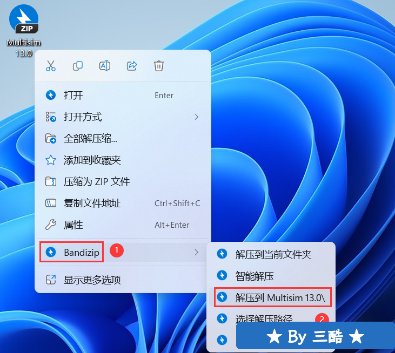The height and width of the screenshot is (353, 395).
Task: Select 解压到 Multisim 13.0\ option
Action: (x=272, y=297)
